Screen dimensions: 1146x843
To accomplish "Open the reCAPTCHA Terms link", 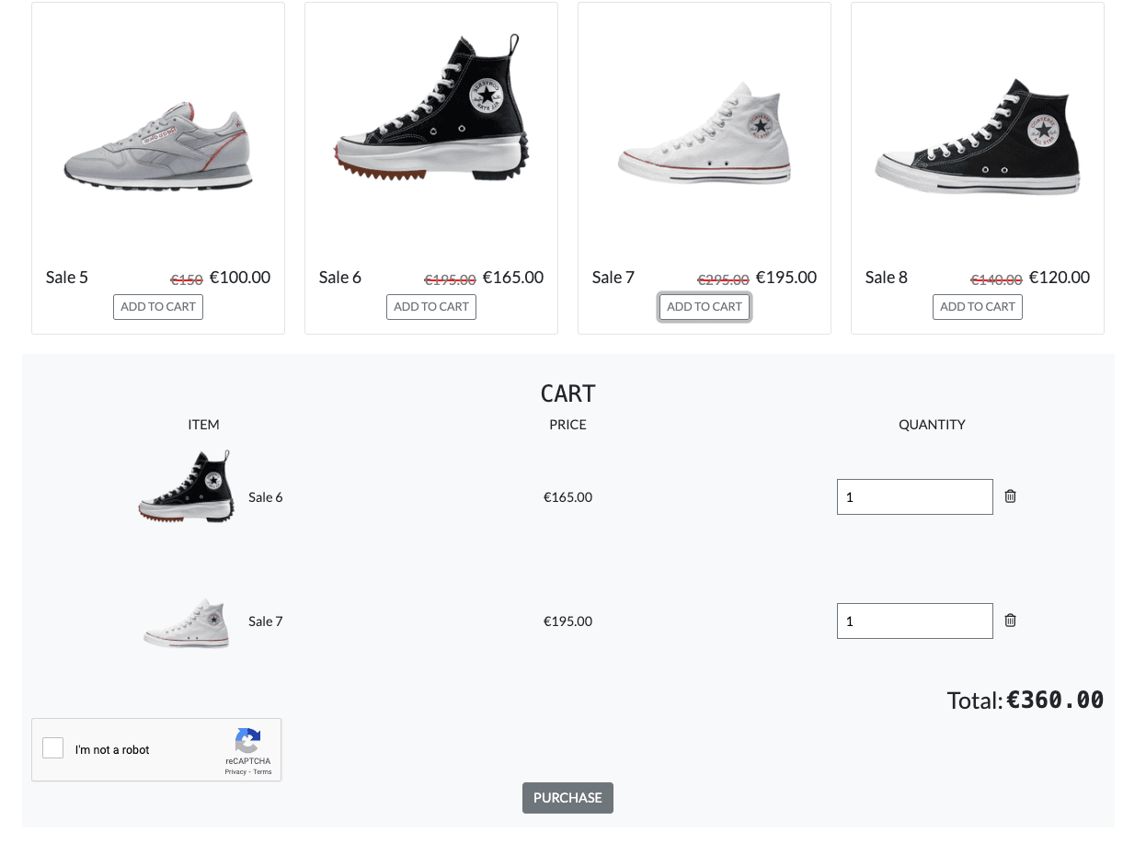I will tap(262, 772).
